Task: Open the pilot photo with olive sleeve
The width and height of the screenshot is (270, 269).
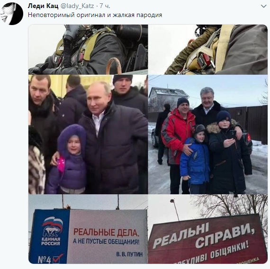Action: pyautogui.click(x=208, y=50)
